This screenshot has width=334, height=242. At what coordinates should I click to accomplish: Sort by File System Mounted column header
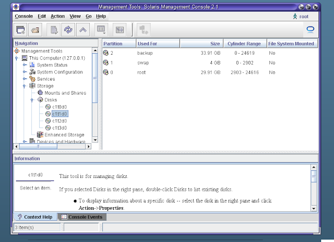point(292,44)
